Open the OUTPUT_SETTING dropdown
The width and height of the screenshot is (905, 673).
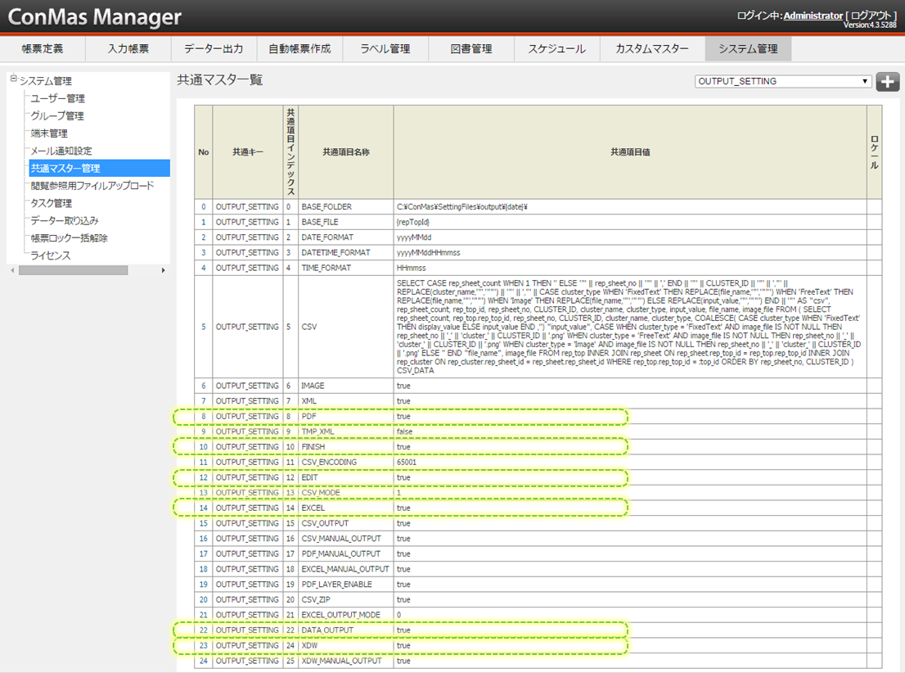coord(782,81)
